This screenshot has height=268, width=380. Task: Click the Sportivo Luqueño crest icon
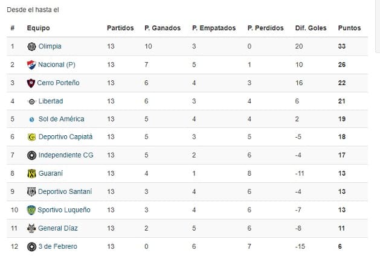point(31,210)
